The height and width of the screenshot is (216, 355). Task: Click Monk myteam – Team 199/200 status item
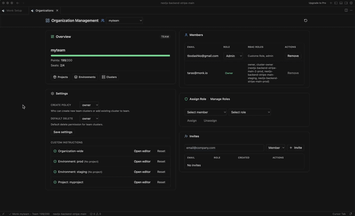coord(29,214)
